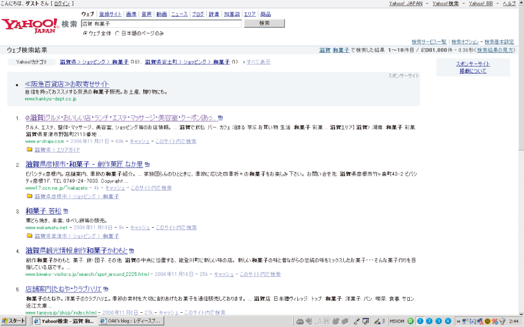This screenshot has width=524, height=327.
Task: Click the green MSVDM manager icon
Action: (410, 321)
